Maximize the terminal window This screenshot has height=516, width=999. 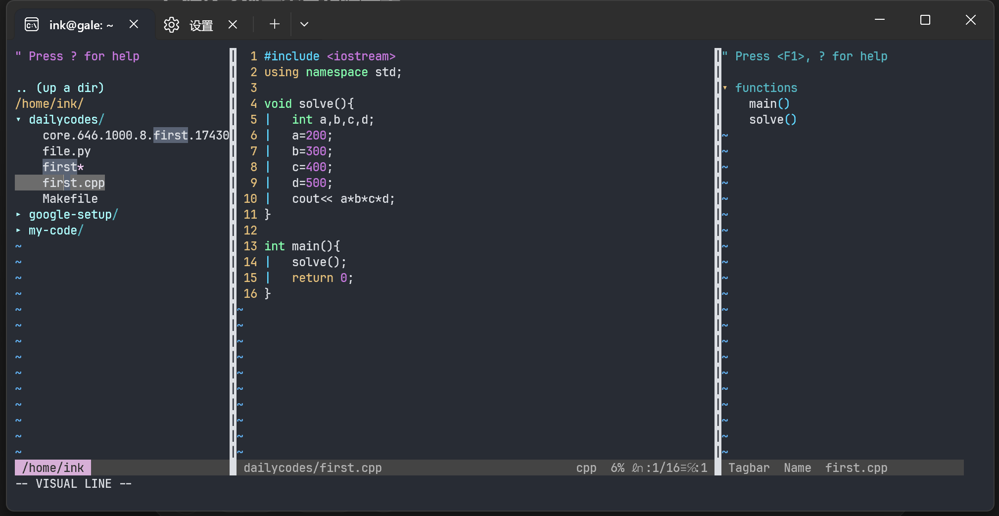(925, 20)
